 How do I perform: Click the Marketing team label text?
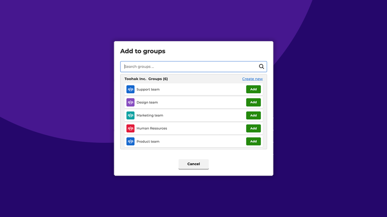tap(150, 115)
